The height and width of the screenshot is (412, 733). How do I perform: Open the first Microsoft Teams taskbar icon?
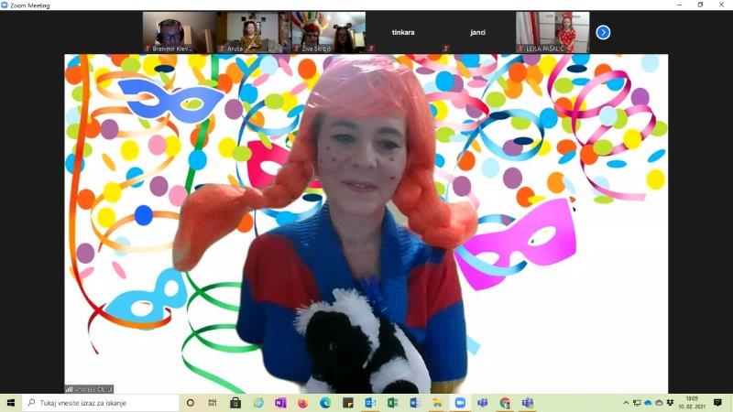(483, 403)
